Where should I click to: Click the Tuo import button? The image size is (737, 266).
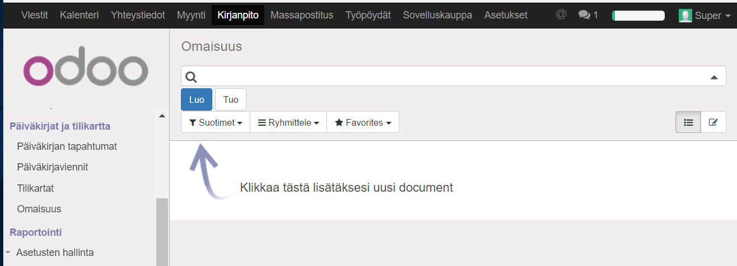231,99
